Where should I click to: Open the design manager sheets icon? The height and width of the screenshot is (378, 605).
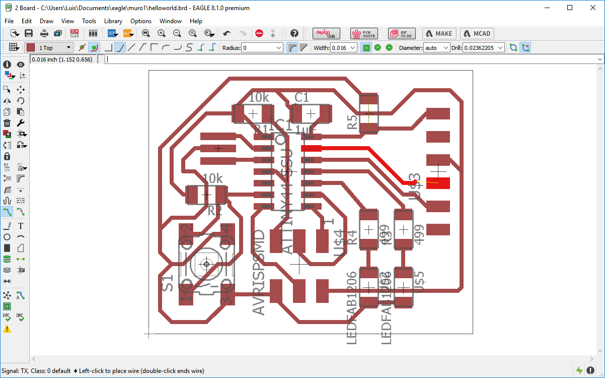93,33
